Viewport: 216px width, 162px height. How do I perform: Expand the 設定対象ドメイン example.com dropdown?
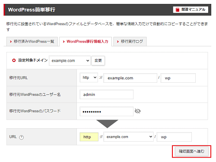click(x=70, y=61)
